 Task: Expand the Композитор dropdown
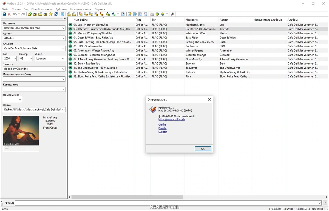tap(63, 89)
